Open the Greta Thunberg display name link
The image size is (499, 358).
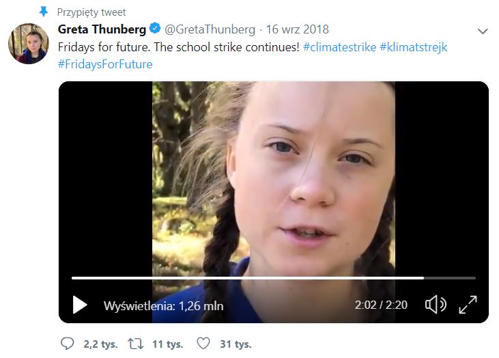102,29
